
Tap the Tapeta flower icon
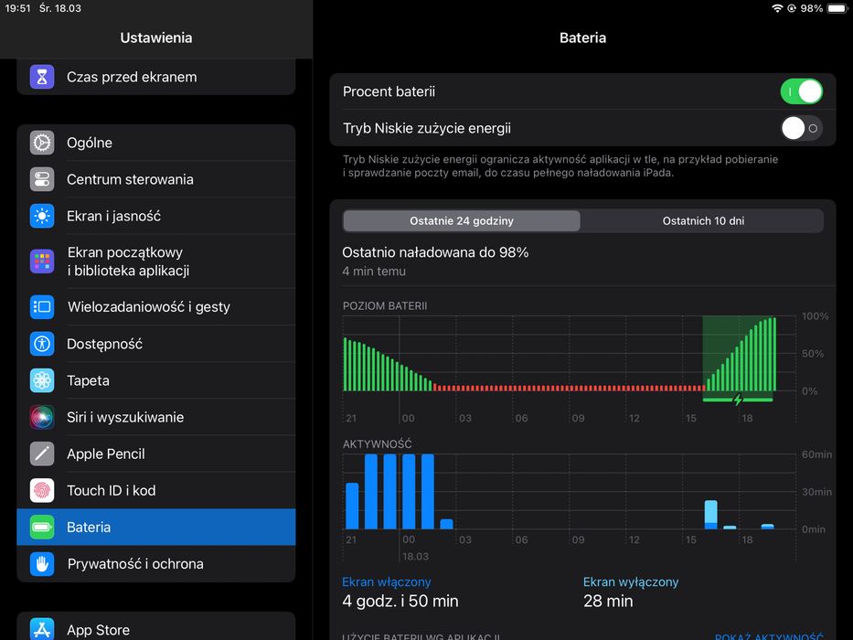[x=42, y=380]
